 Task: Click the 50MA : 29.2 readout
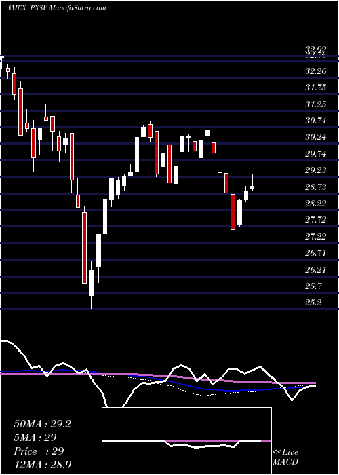point(42,424)
